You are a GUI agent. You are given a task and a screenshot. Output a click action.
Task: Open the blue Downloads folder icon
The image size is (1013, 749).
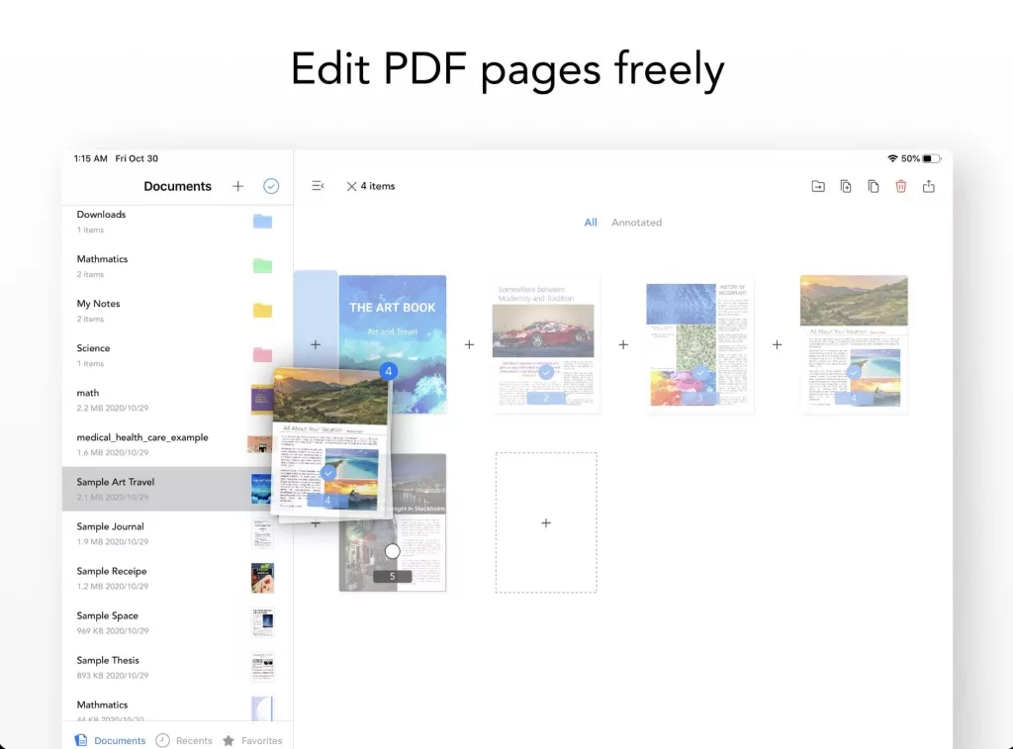pyautogui.click(x=262, y=222)
